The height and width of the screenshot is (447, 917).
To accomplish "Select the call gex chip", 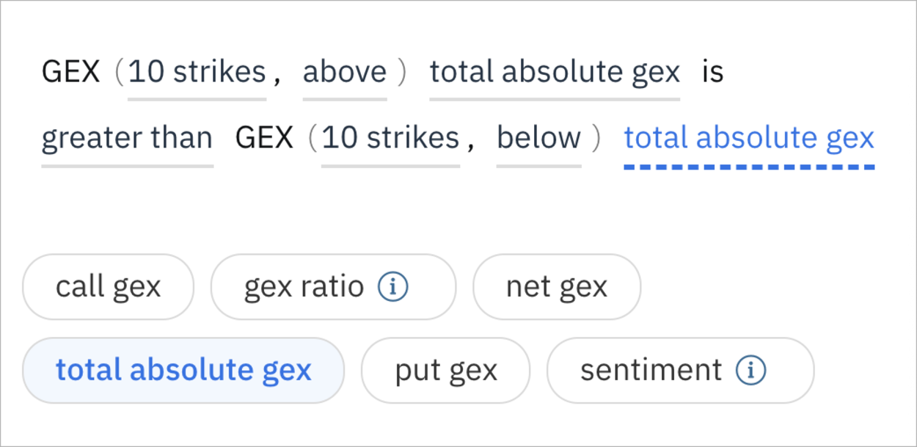I will pos(109,287).
